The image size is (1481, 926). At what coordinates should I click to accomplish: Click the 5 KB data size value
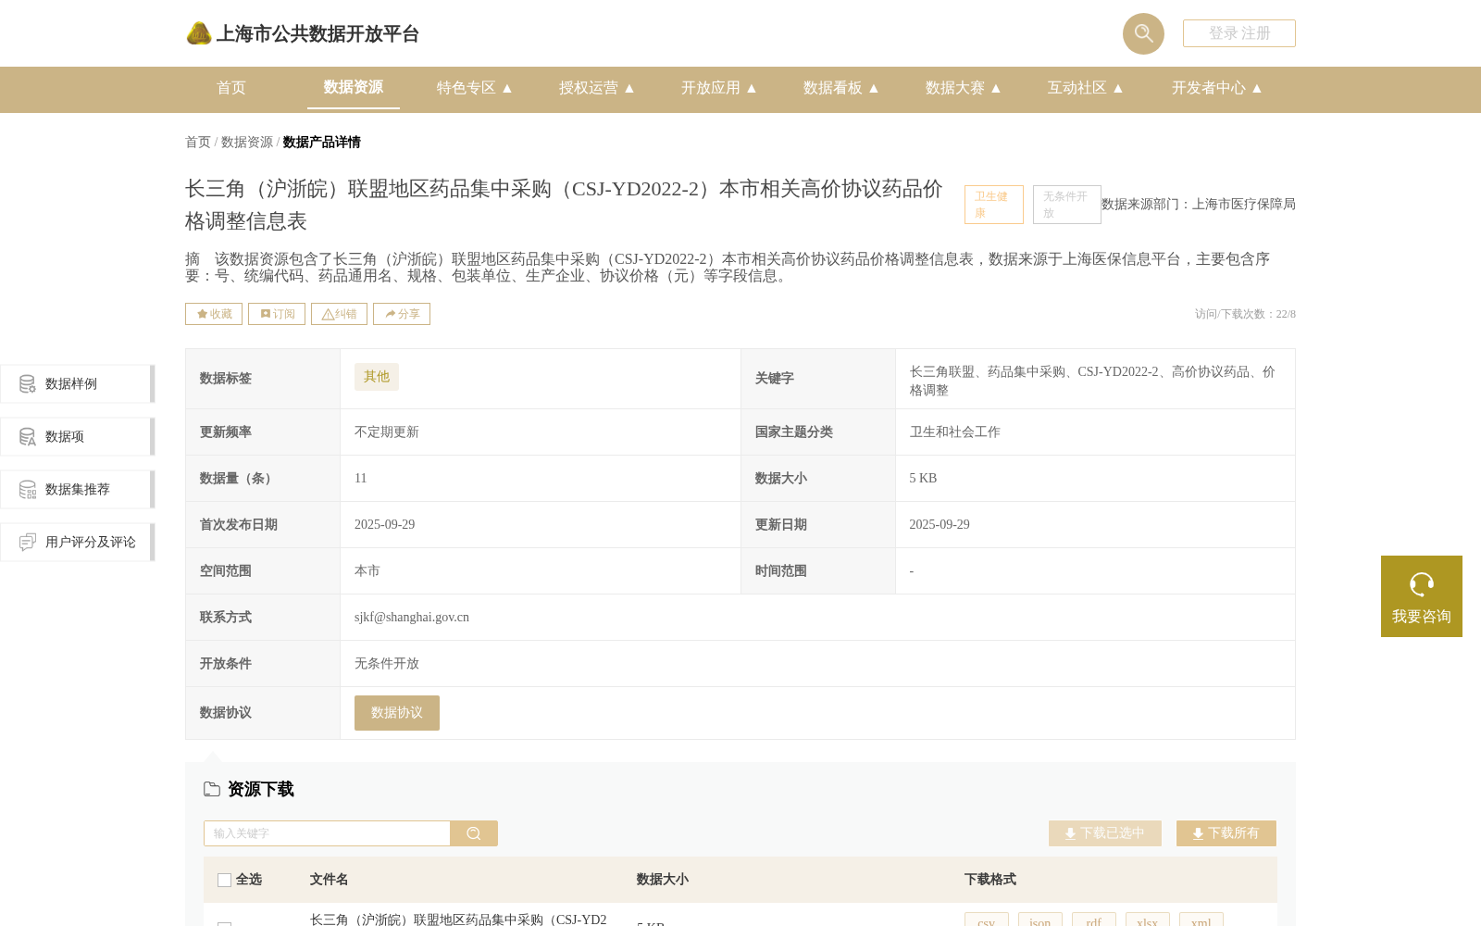923,479
